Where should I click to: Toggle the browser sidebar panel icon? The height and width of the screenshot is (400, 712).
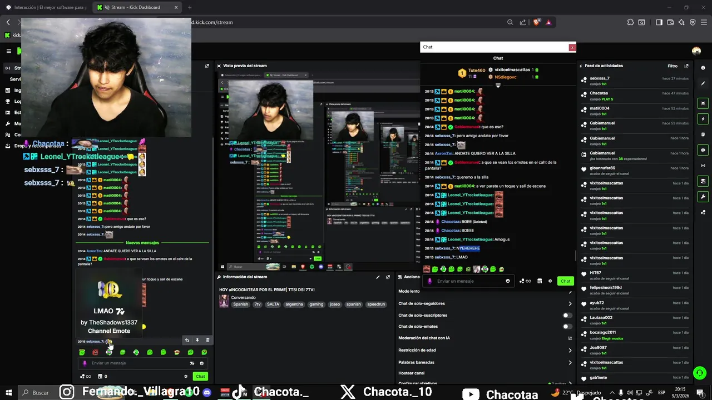coord(659,22)
